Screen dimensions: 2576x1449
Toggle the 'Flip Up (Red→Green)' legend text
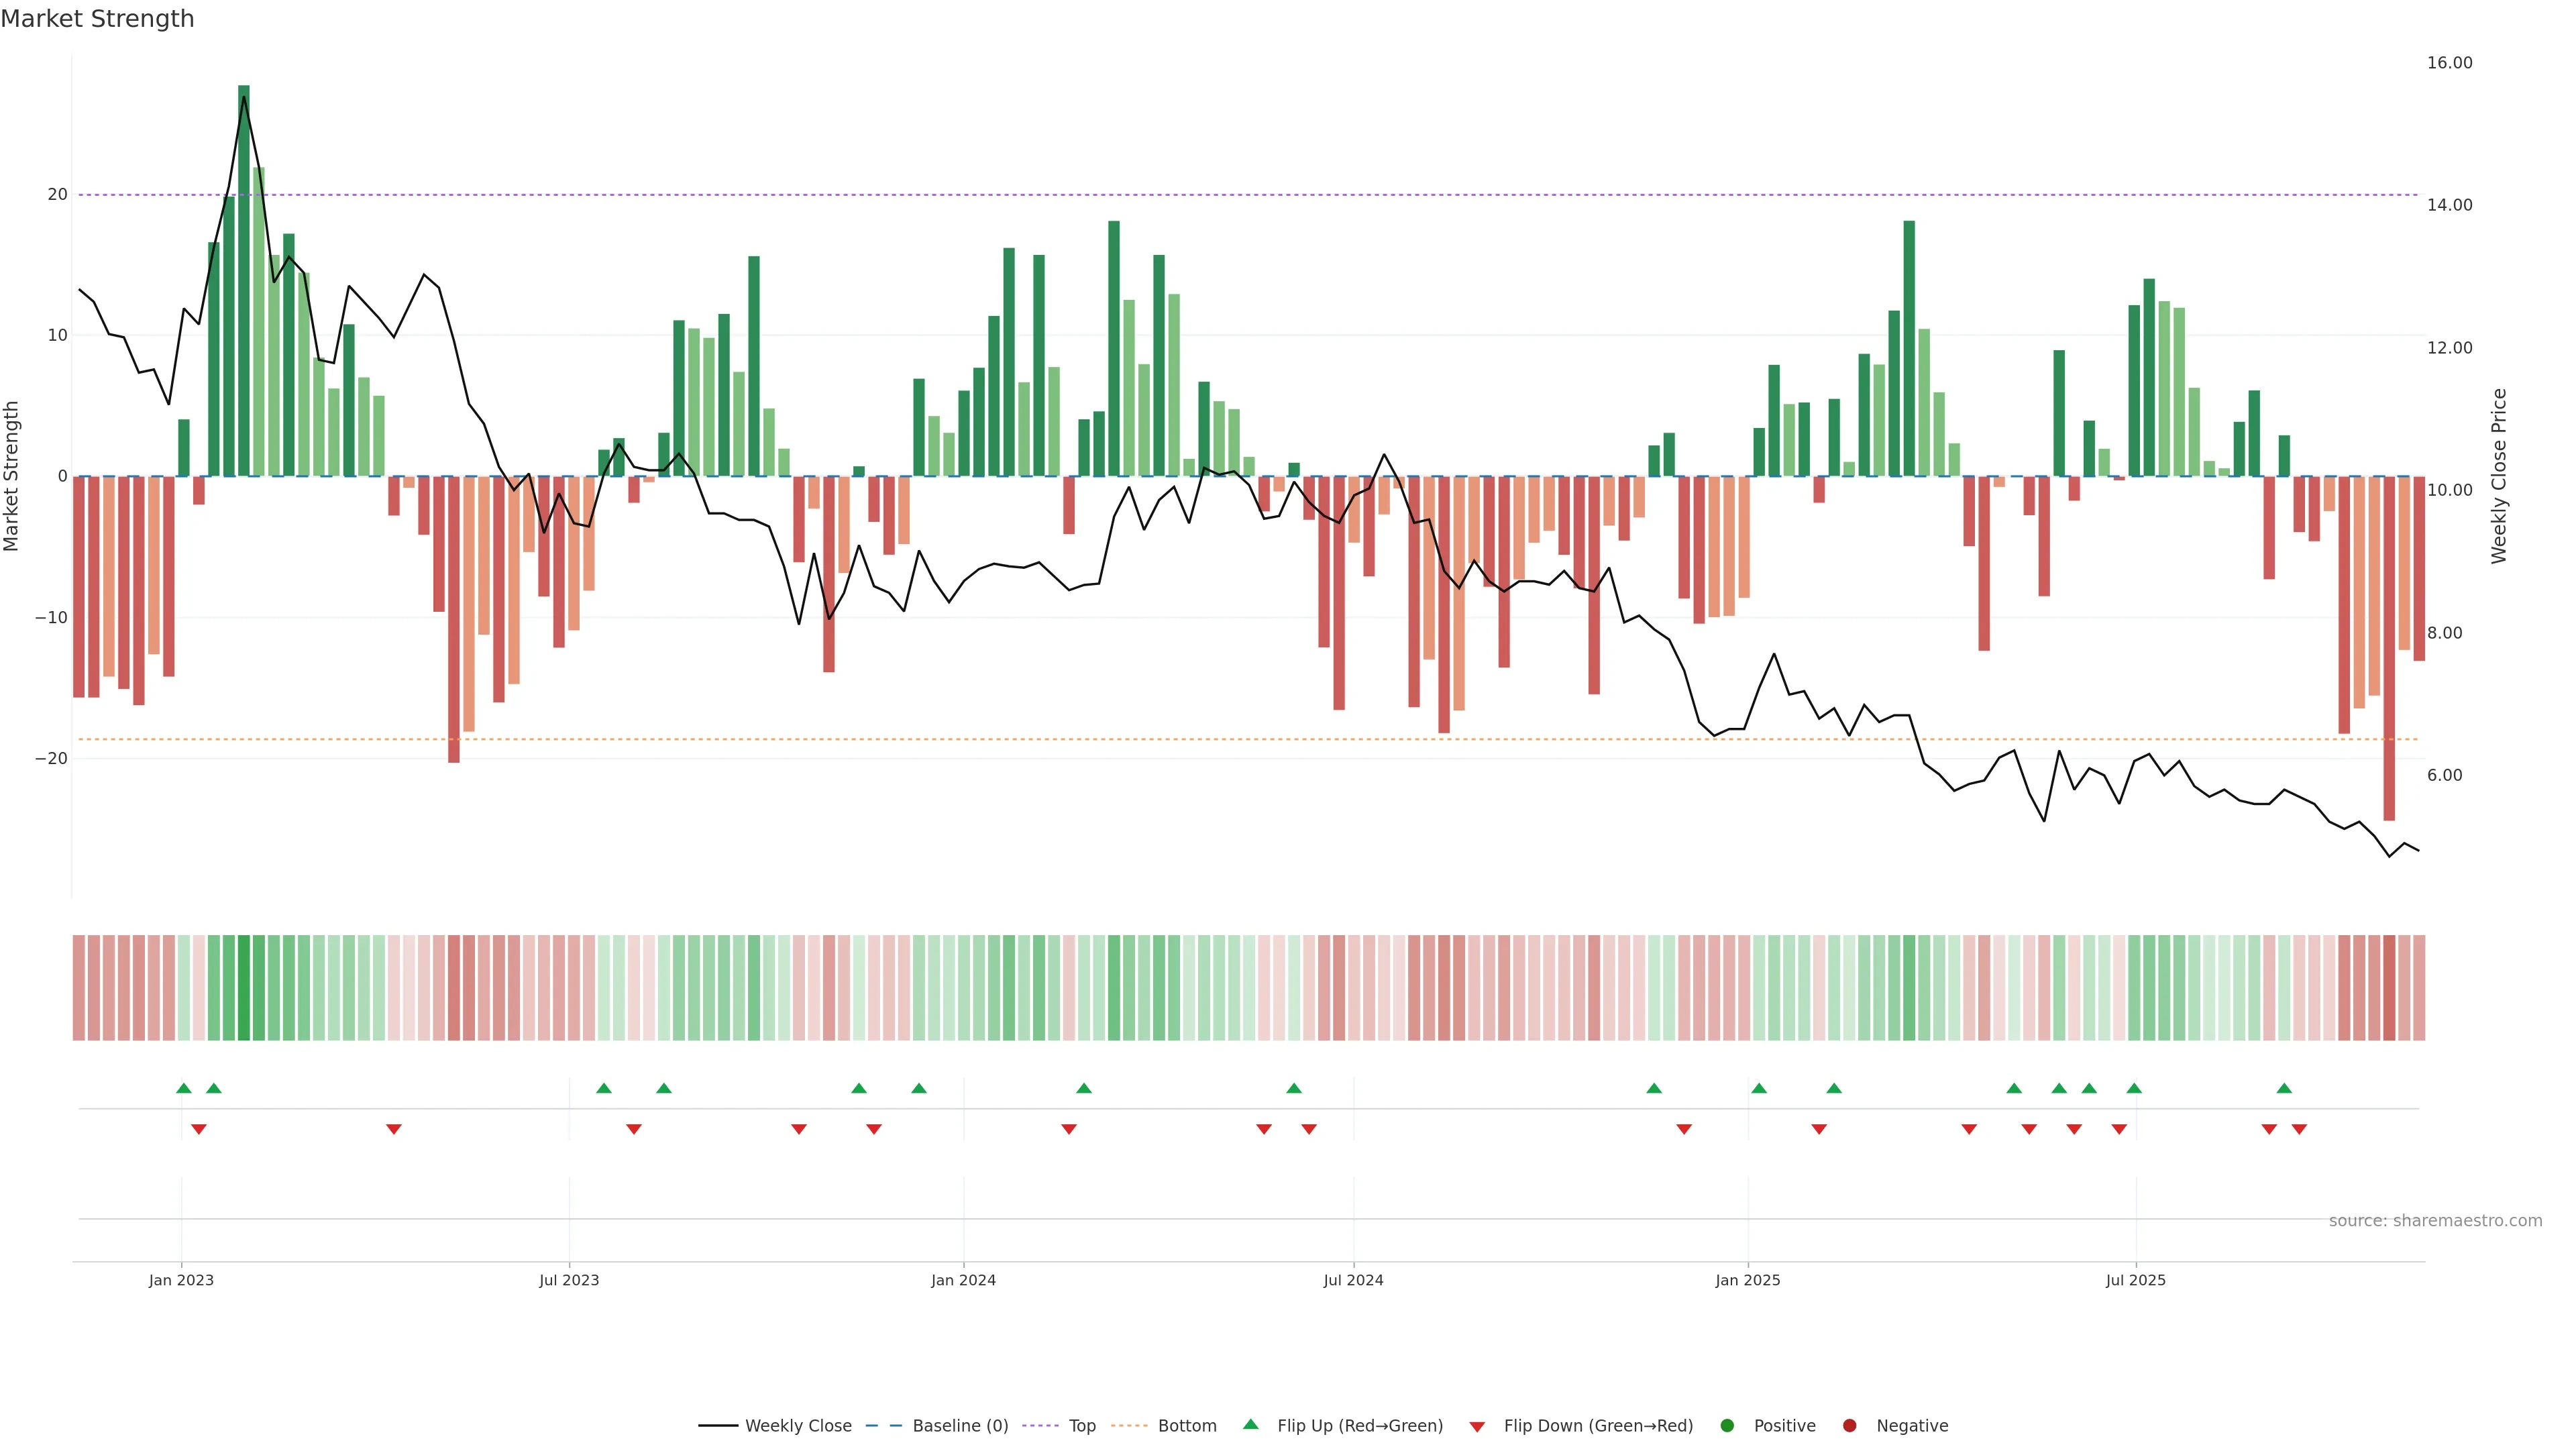[x=1360, y=1426]
